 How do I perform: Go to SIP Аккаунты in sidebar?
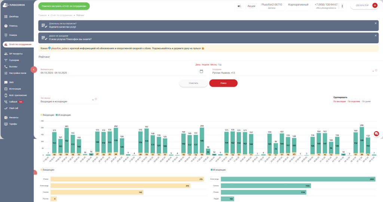click(16, 54)
